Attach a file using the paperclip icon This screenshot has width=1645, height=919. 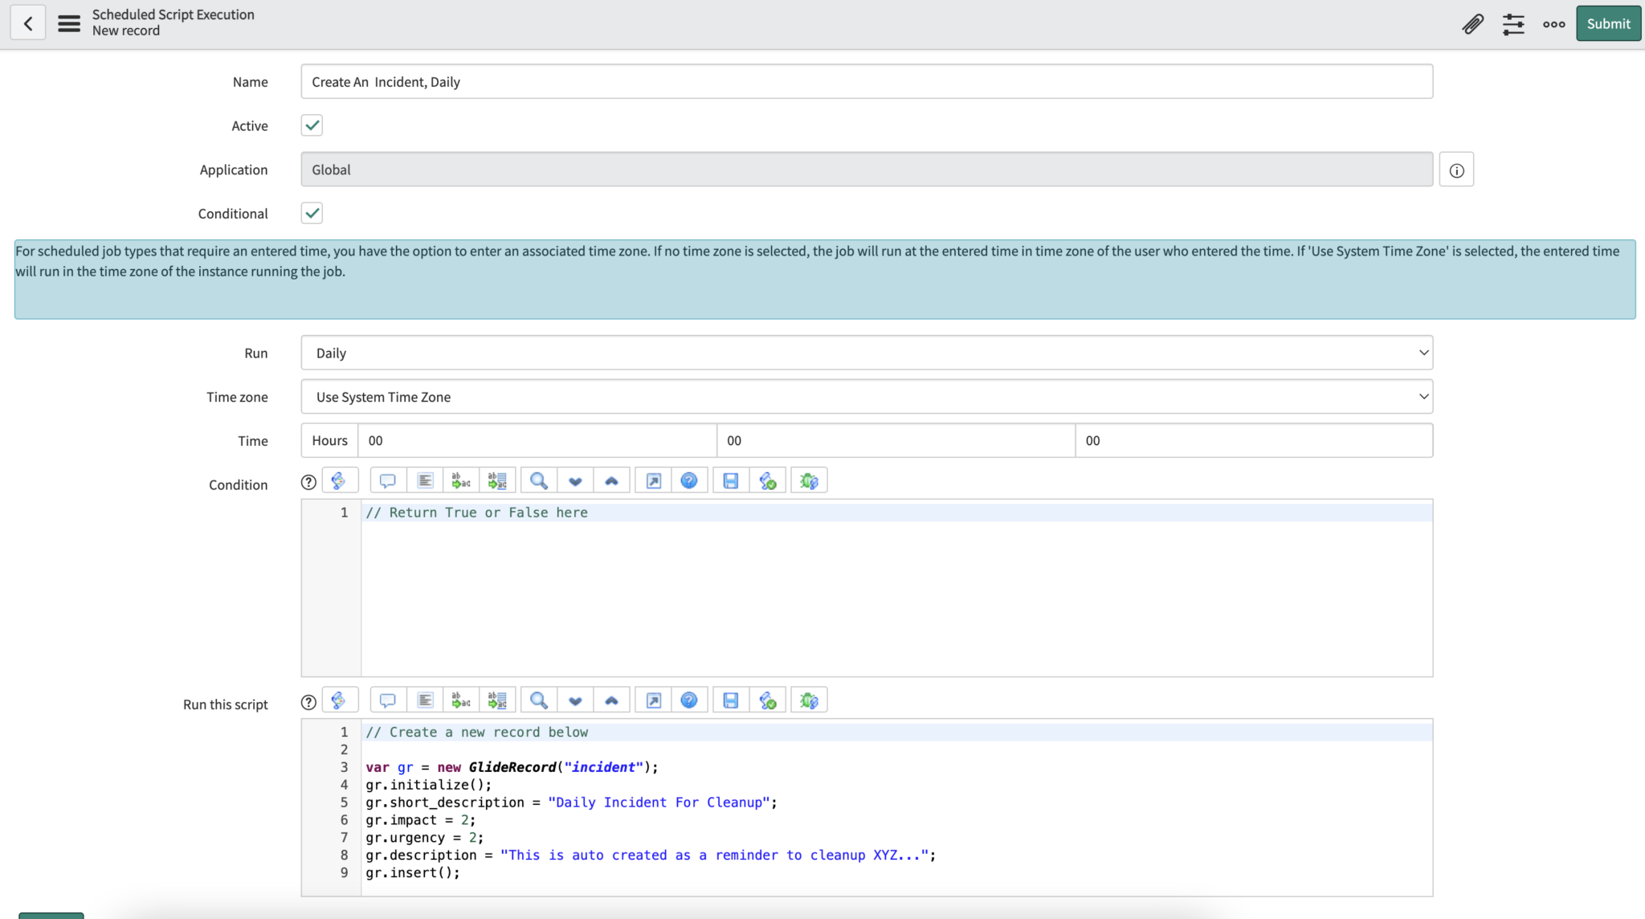1472,23
